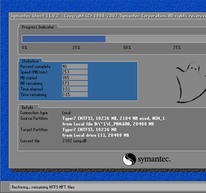Viewport: 206px width, 193px height.
Task: Select the Statistics group label
Action: tap(30, 61)
